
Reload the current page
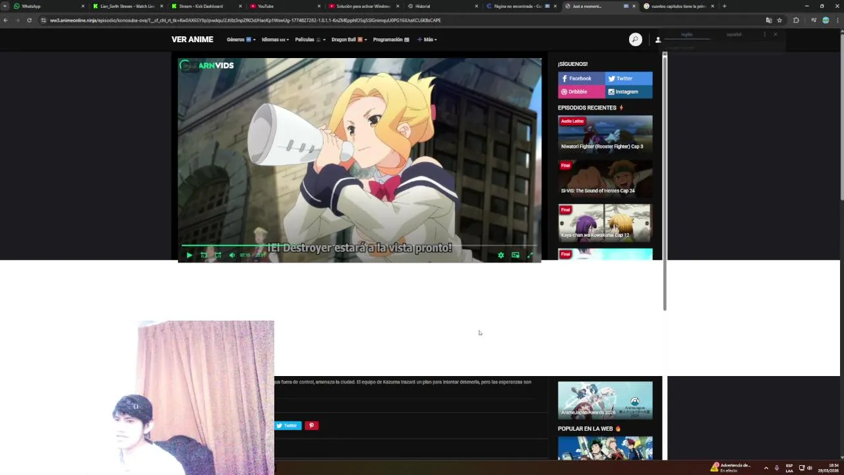29,20
